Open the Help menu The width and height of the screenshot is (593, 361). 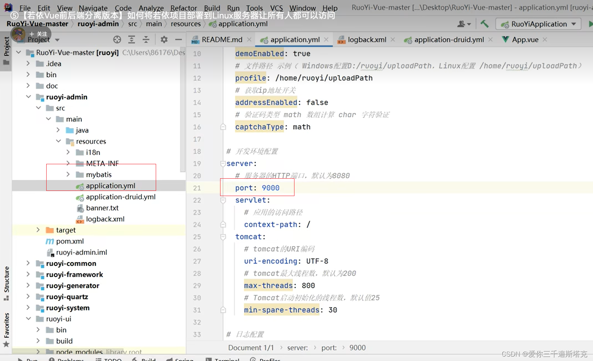330,8
